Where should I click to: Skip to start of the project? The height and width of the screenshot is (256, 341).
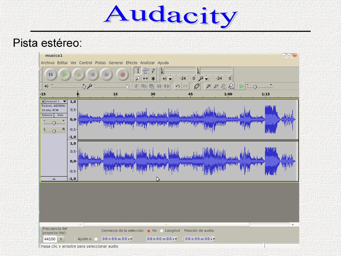pyautogui.click(x=93, y=75)
